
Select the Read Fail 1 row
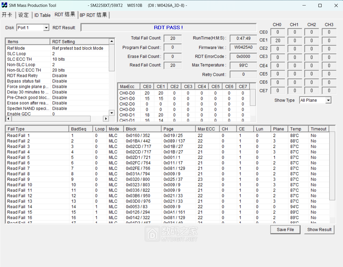click(x=168, y=136)
